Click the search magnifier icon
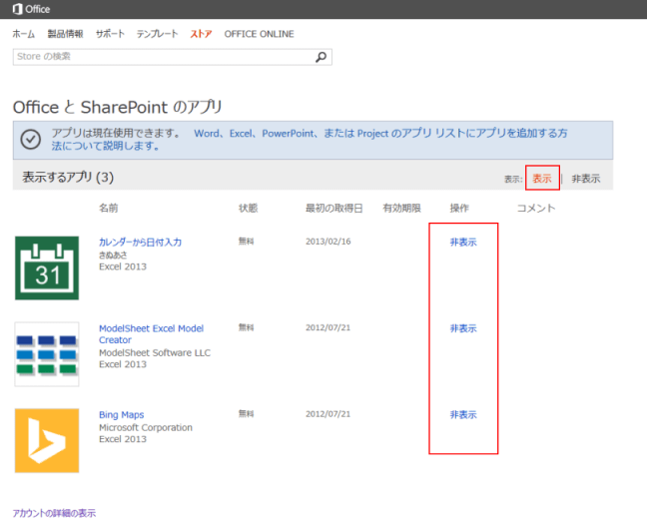The image size is (647, 519). [321, 57]
